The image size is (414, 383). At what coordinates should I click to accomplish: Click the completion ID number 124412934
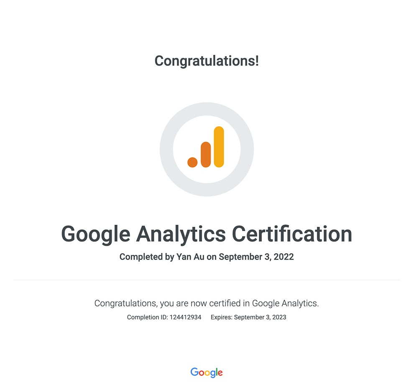185,317
